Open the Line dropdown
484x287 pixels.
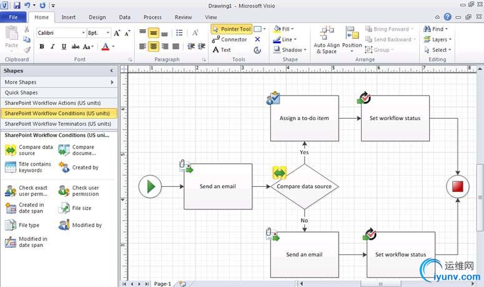(x=285, y=39)
